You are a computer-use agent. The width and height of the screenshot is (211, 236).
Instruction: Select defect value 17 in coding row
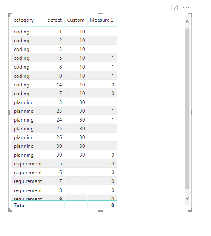(x=59, y=94)
